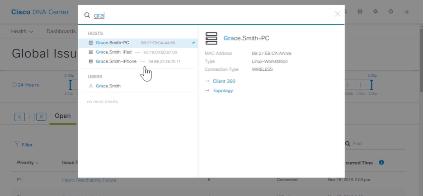Screen dimensions: 423x196
Task: Open the Filter control
Action: [x=23, y=145]
